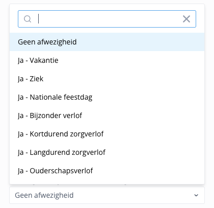Choose the short-term care leave entry
The width and height of the screenshot is (214, 208).
pyautogui.click(x=107, y=134)
